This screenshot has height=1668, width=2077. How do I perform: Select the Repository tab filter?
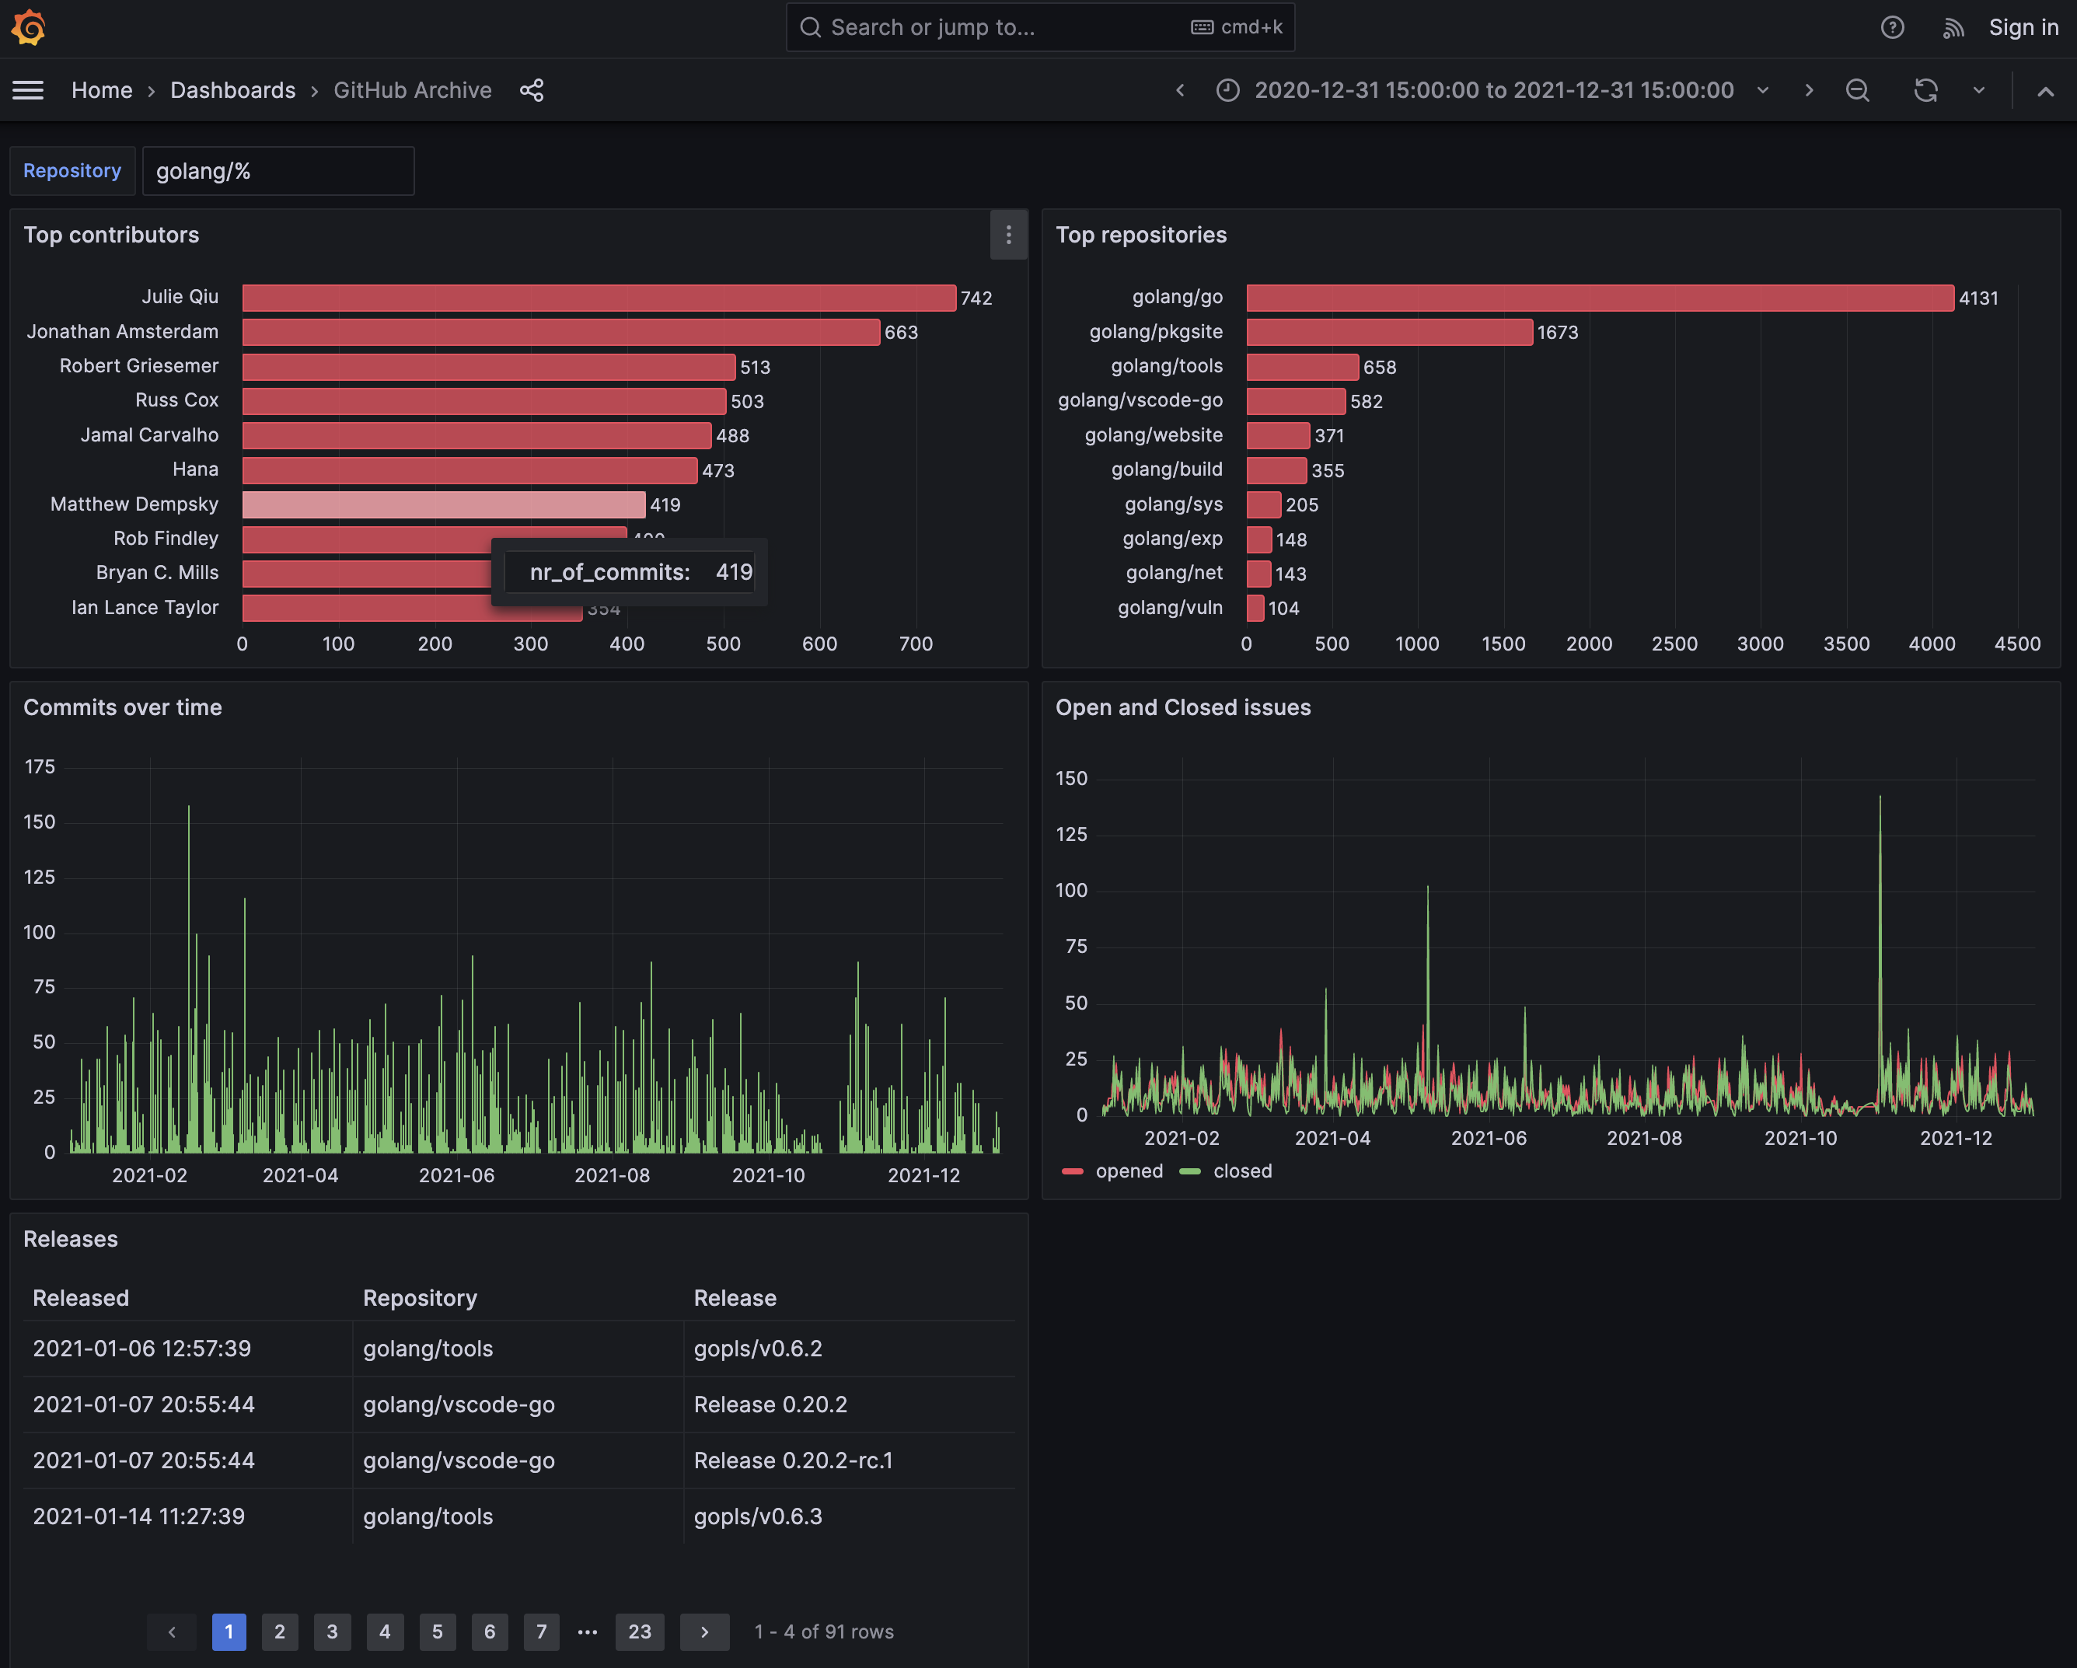(x=72, y=170)
